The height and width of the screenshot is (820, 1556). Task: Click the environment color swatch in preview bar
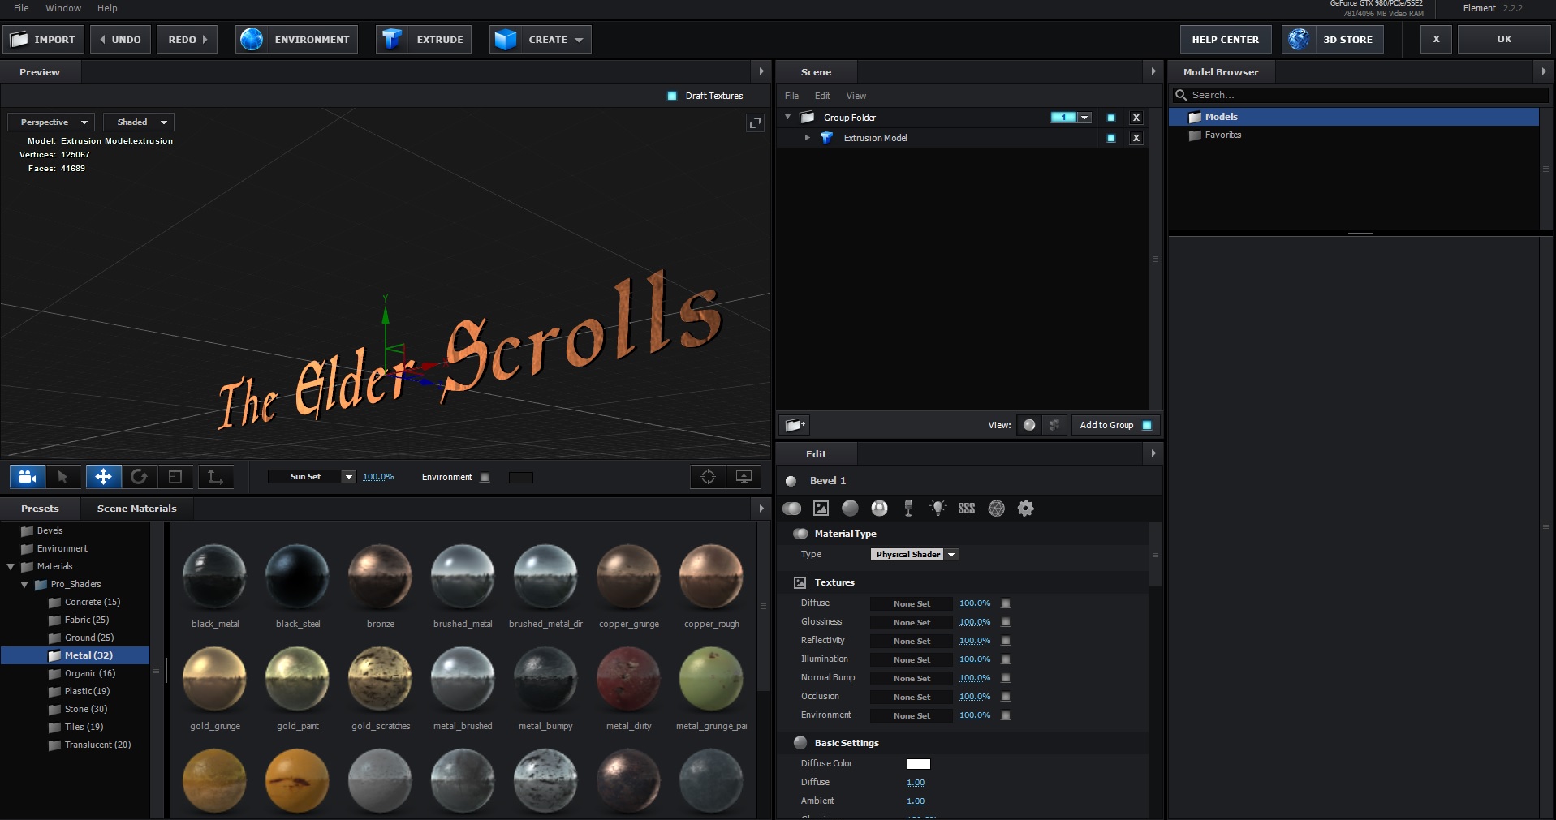click(521, 478)
